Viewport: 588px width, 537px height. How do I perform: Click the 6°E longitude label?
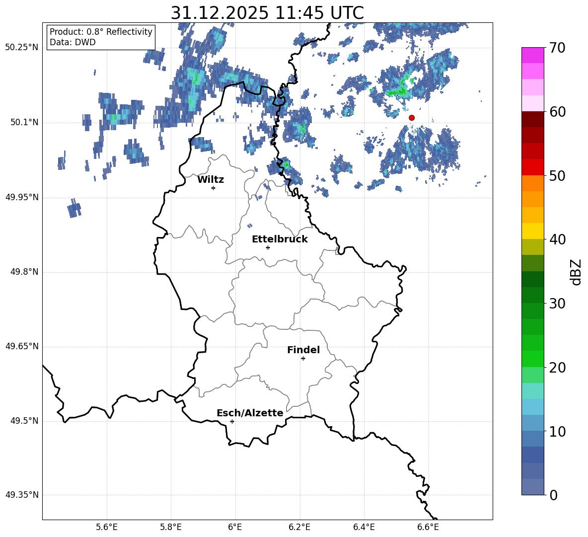235,527
